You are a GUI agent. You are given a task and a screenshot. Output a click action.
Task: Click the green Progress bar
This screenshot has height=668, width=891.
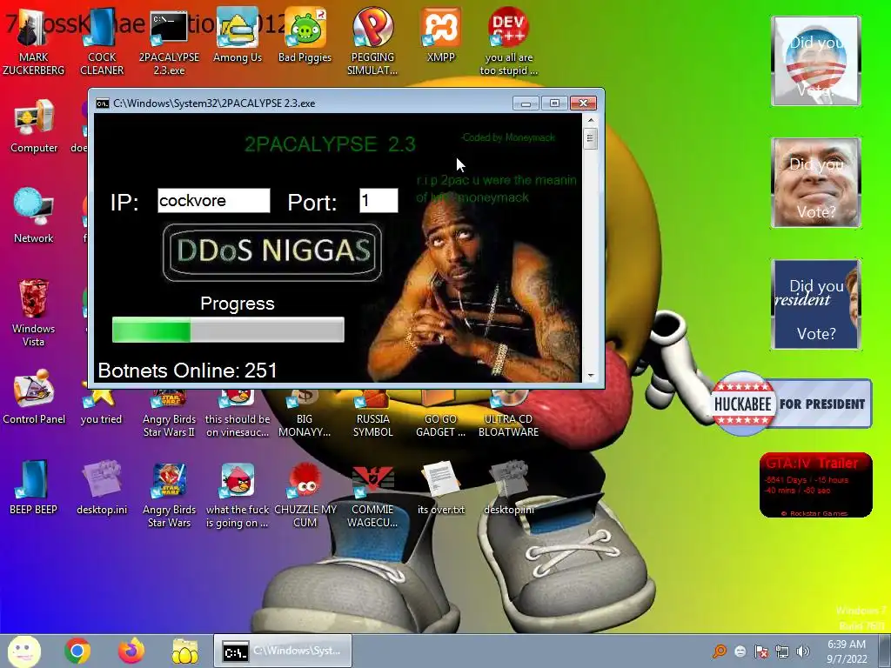click(x=228, y=330)
